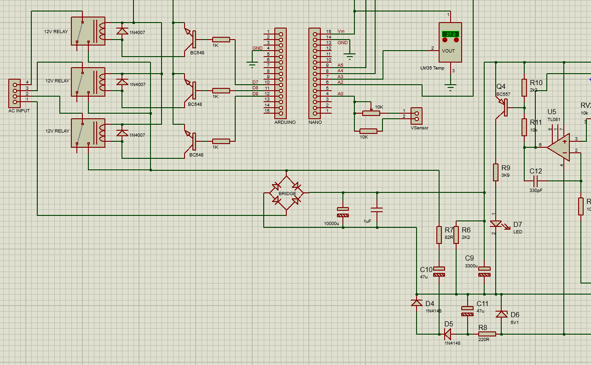Select the AC INPUT terminal connector
Screen dimensions: 591x365
[x=14, y=93]
